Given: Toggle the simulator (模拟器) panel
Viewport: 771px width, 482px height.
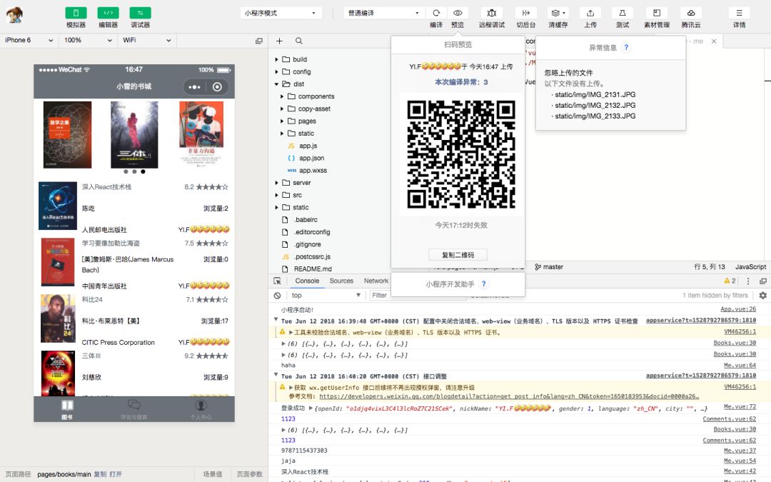Looking at the screenshot, I should (x=76, y=13).
